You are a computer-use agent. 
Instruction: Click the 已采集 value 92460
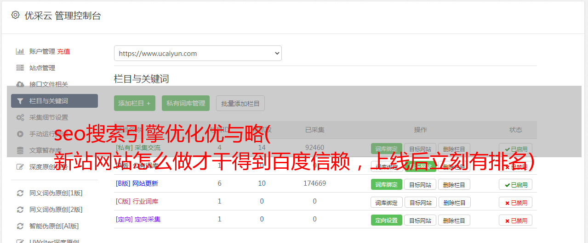coord(314,148)
